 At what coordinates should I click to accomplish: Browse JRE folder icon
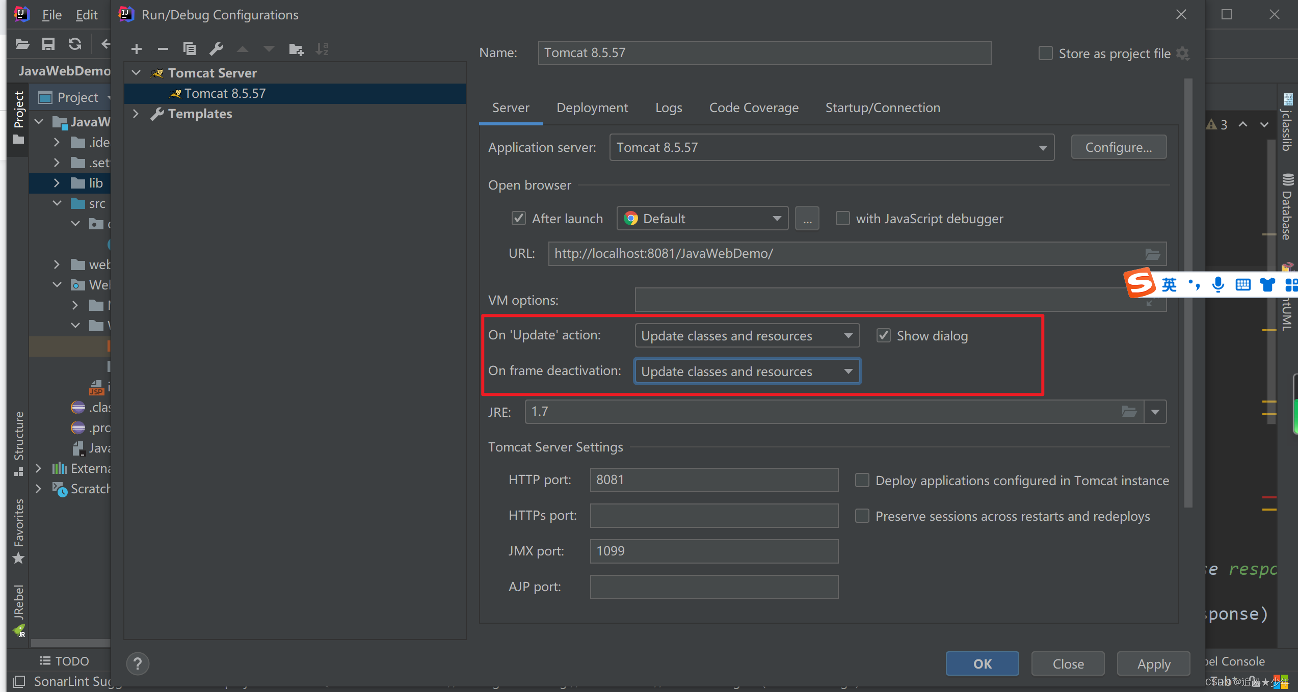click(x=1129, y=411)
